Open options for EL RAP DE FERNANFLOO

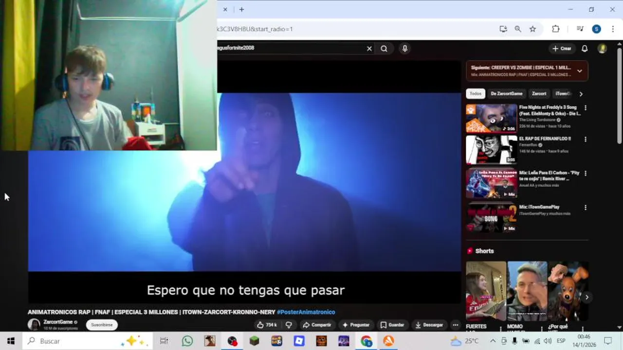(x=585, y=139)
